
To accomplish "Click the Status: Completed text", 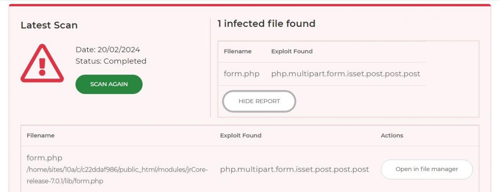I will click(x=111, y=61).
